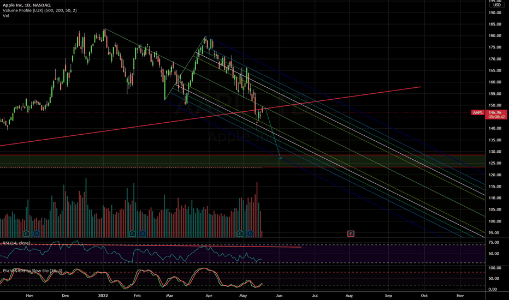Select the teal projection arrow tip
The width and height of the screenshot is (509, 300).
[281, 158]
